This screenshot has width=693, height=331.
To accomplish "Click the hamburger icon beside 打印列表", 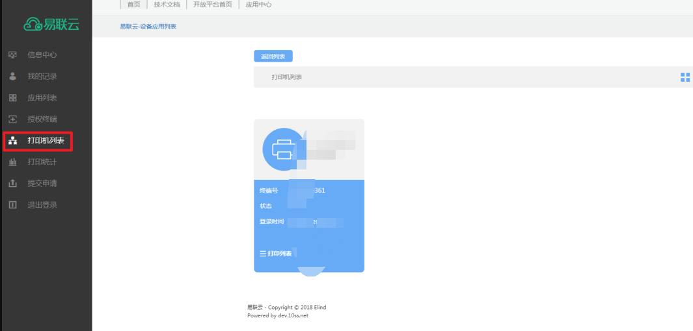I will 263,253.
